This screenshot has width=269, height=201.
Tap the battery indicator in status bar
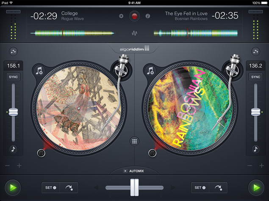[264, 3]
